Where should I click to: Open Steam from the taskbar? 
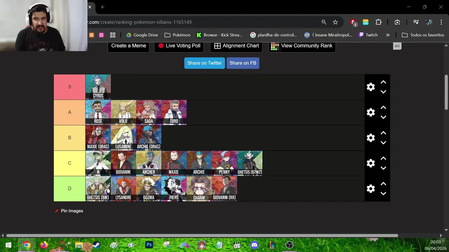[x=96, y=245]
